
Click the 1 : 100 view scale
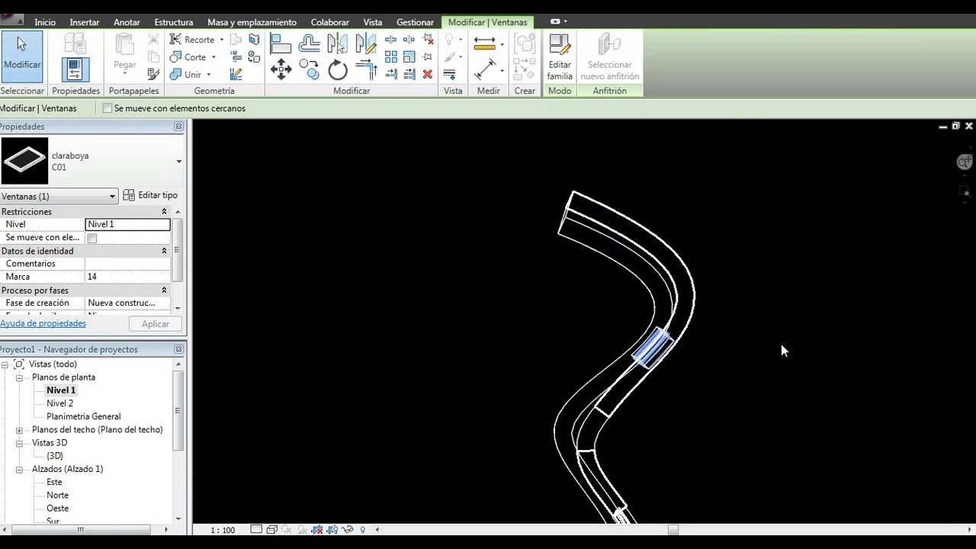point(223,530)
